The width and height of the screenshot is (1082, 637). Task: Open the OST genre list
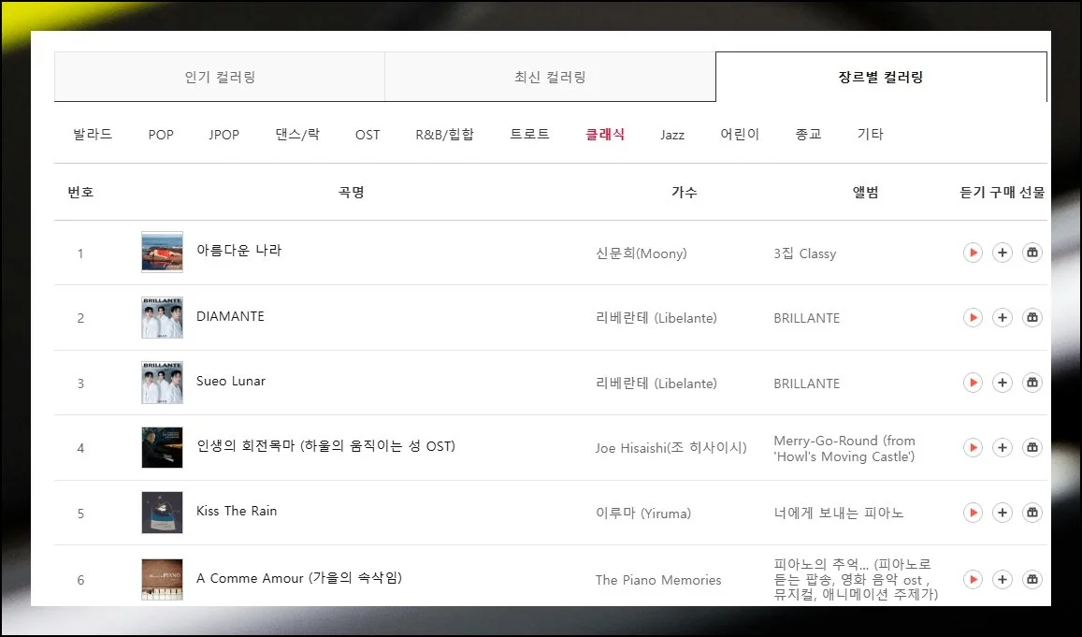(368, 135)
